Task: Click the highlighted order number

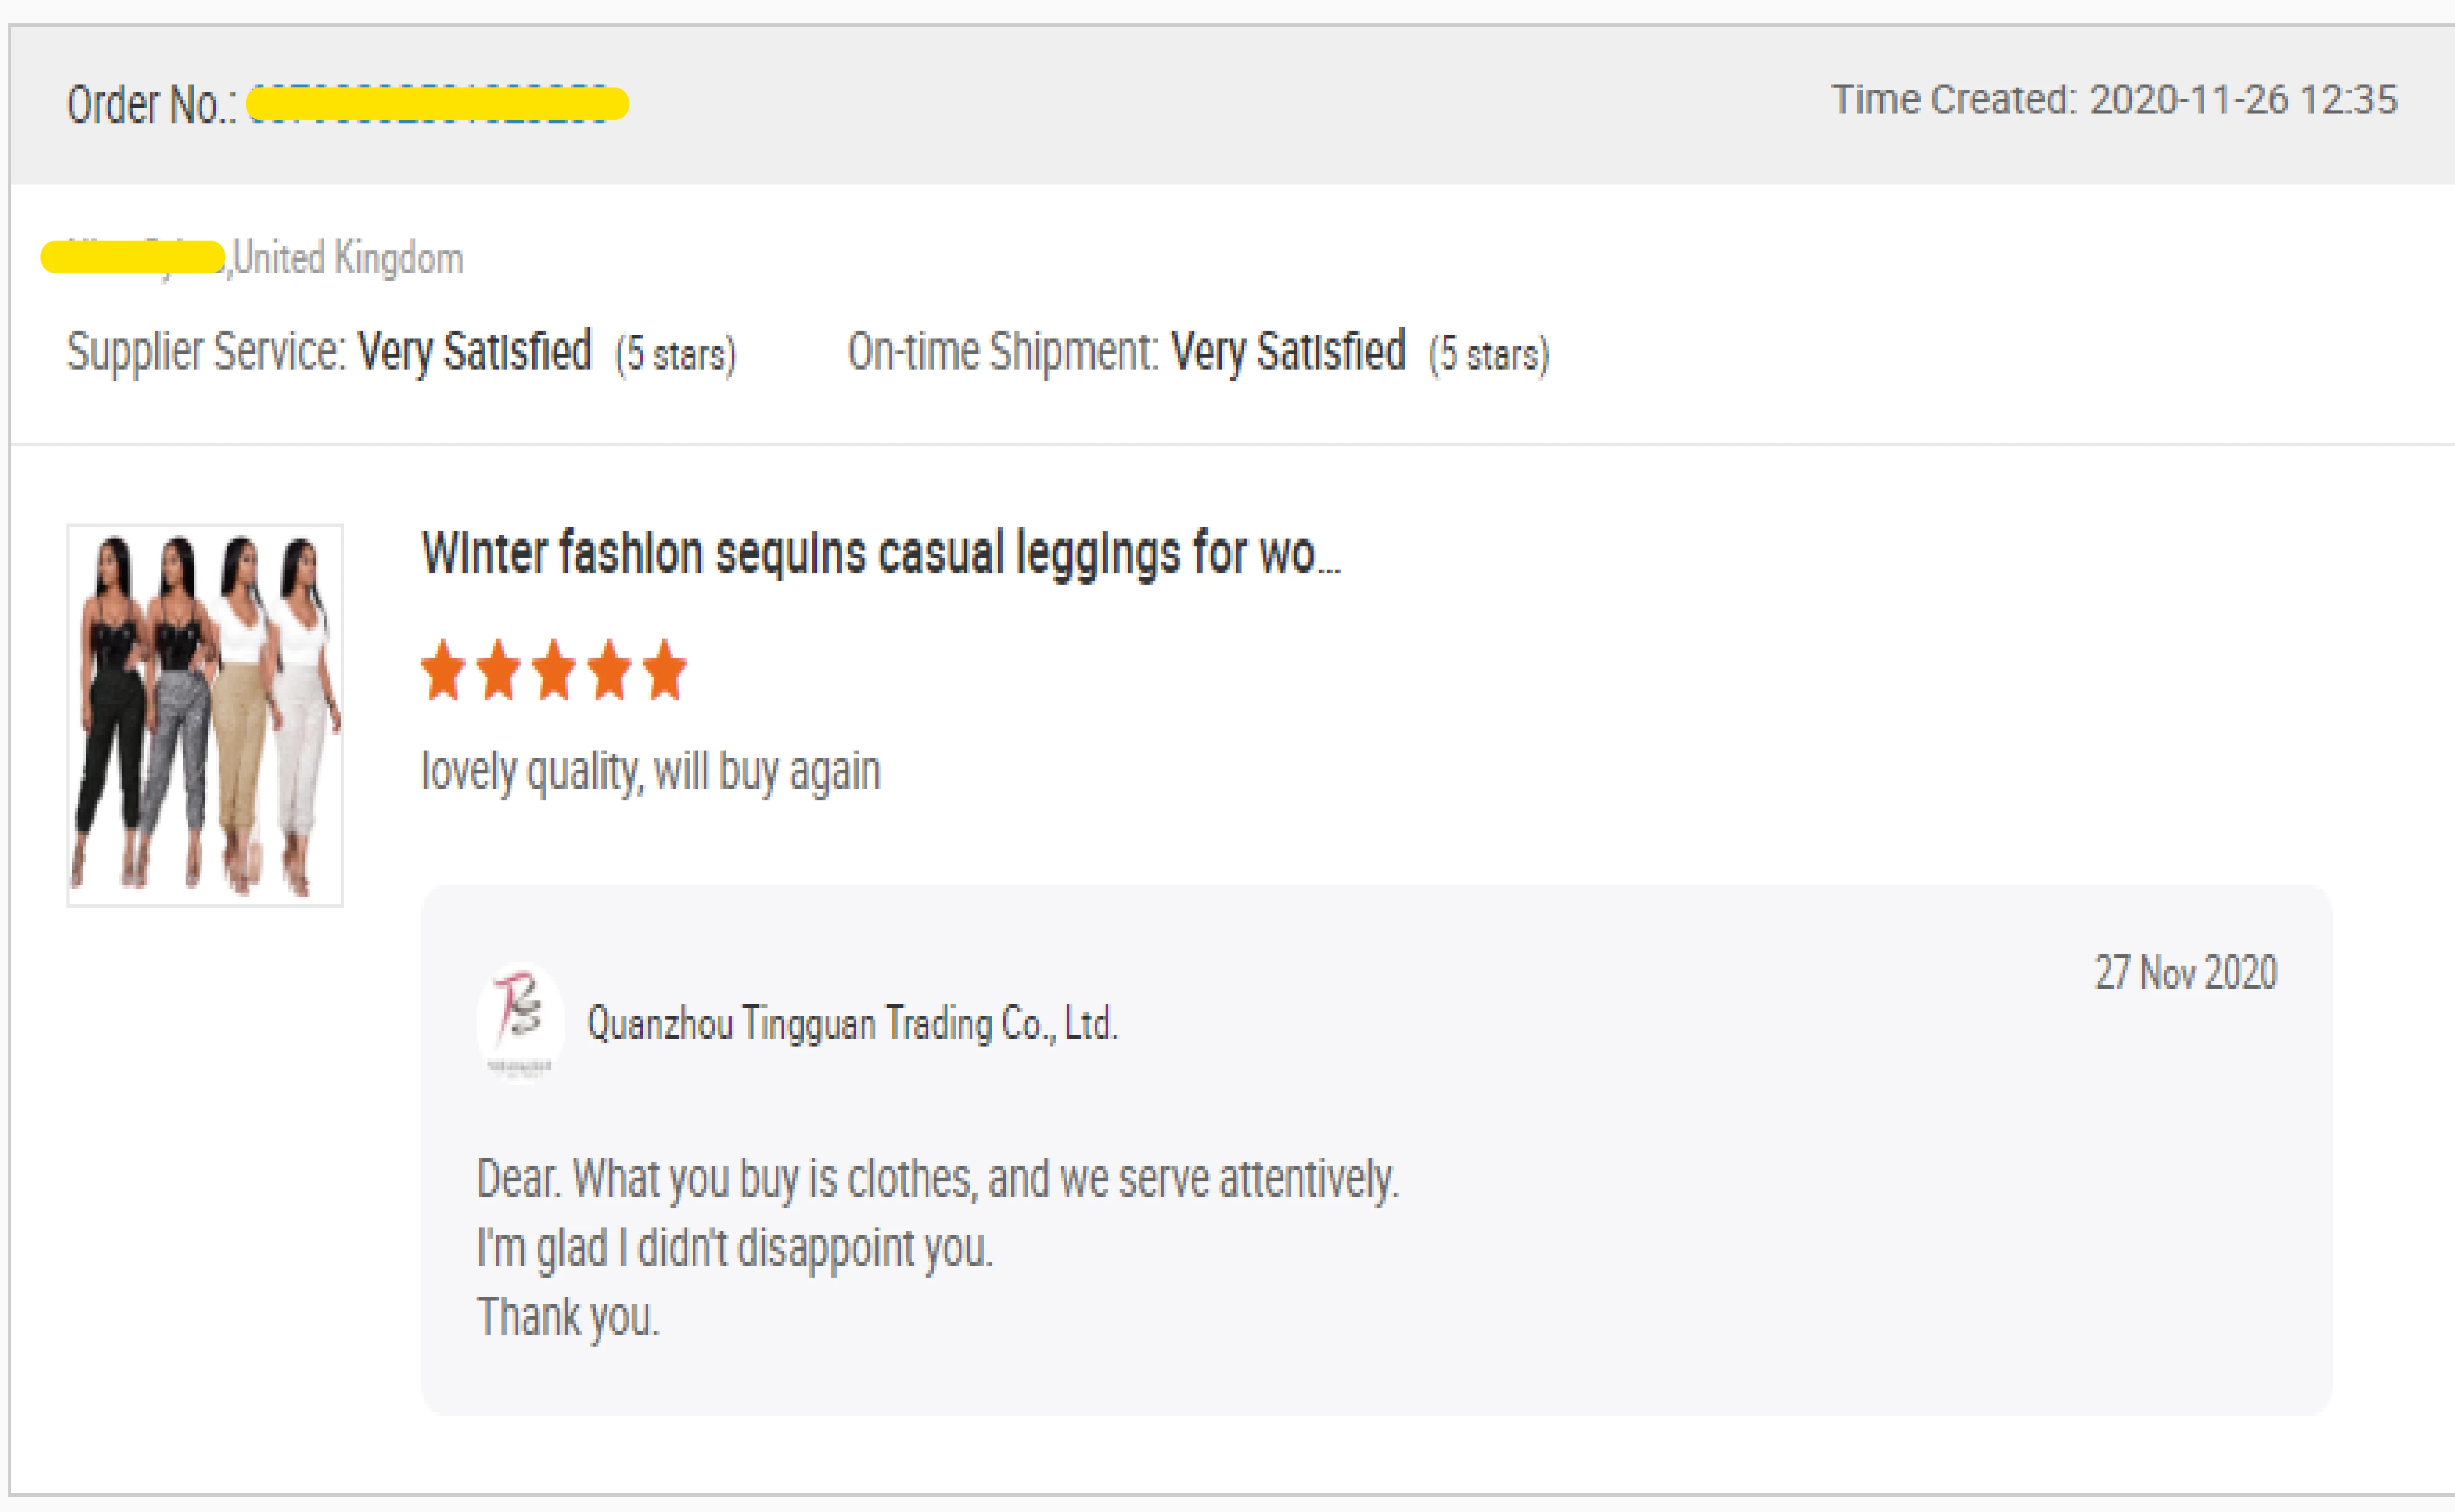Action: [437, 103]
